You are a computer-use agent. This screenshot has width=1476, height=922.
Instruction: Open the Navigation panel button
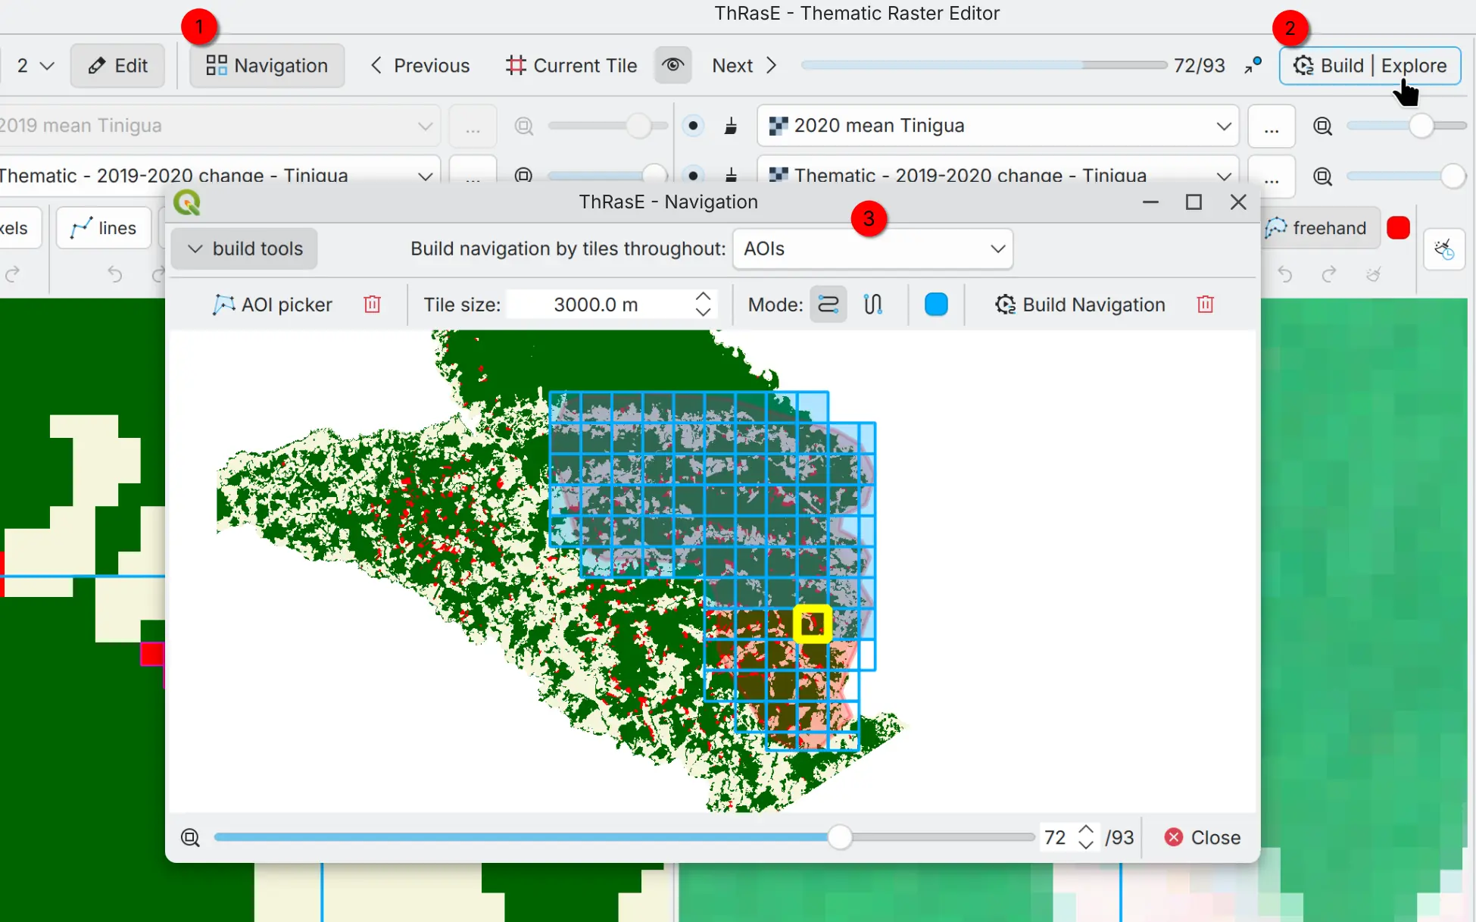click(267, 65)
